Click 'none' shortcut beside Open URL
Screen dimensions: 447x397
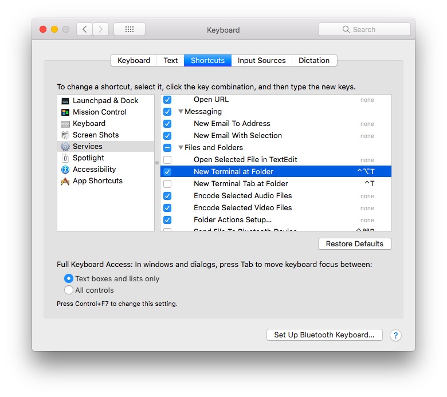tap(367, 100)
